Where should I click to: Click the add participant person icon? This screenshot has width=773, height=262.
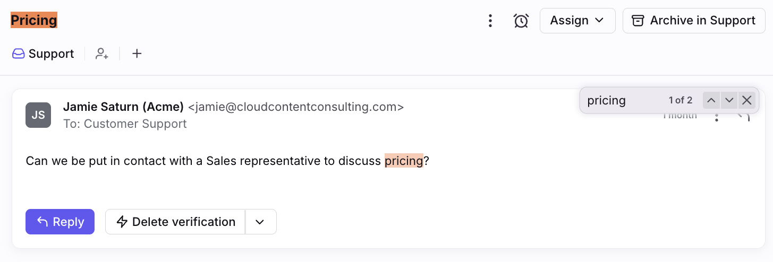(102, 54)
